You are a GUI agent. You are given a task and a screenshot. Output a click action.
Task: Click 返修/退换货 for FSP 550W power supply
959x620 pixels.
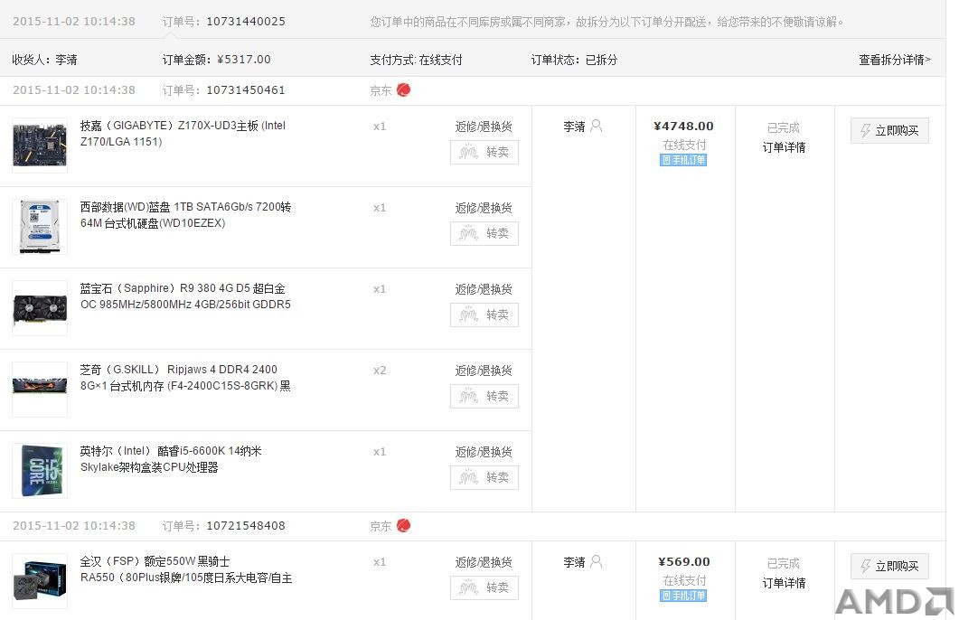click(x=484, y=562)
